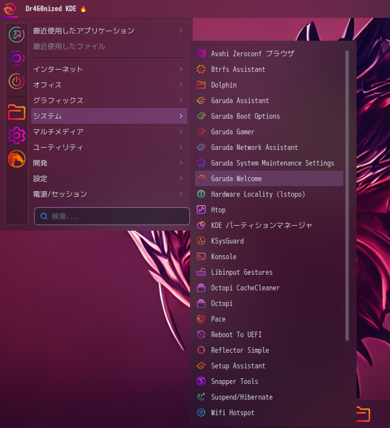
Task: Click the Pace circular icon
Action: [x=201, y=319]
